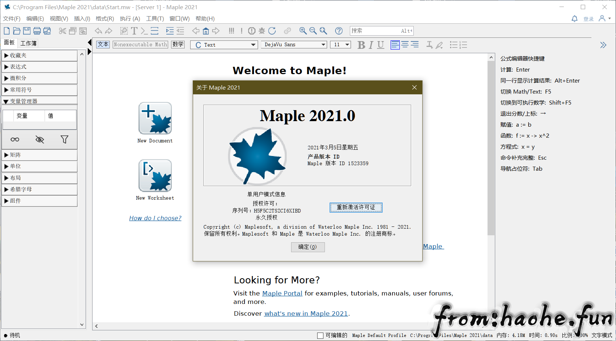Execute selection with single exclamation icon
616x341 pixels.
pyautogui.click(x=242, y=31)
